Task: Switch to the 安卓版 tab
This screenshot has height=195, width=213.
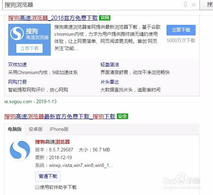Action: (x=35, y=129)
